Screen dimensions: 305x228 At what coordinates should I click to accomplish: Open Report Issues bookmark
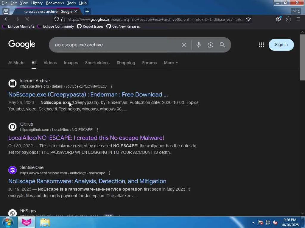90,26
